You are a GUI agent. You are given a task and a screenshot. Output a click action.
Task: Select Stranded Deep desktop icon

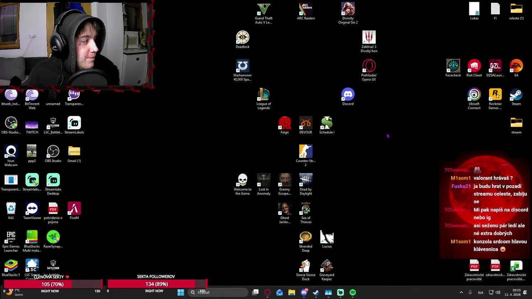coord(305,242)
